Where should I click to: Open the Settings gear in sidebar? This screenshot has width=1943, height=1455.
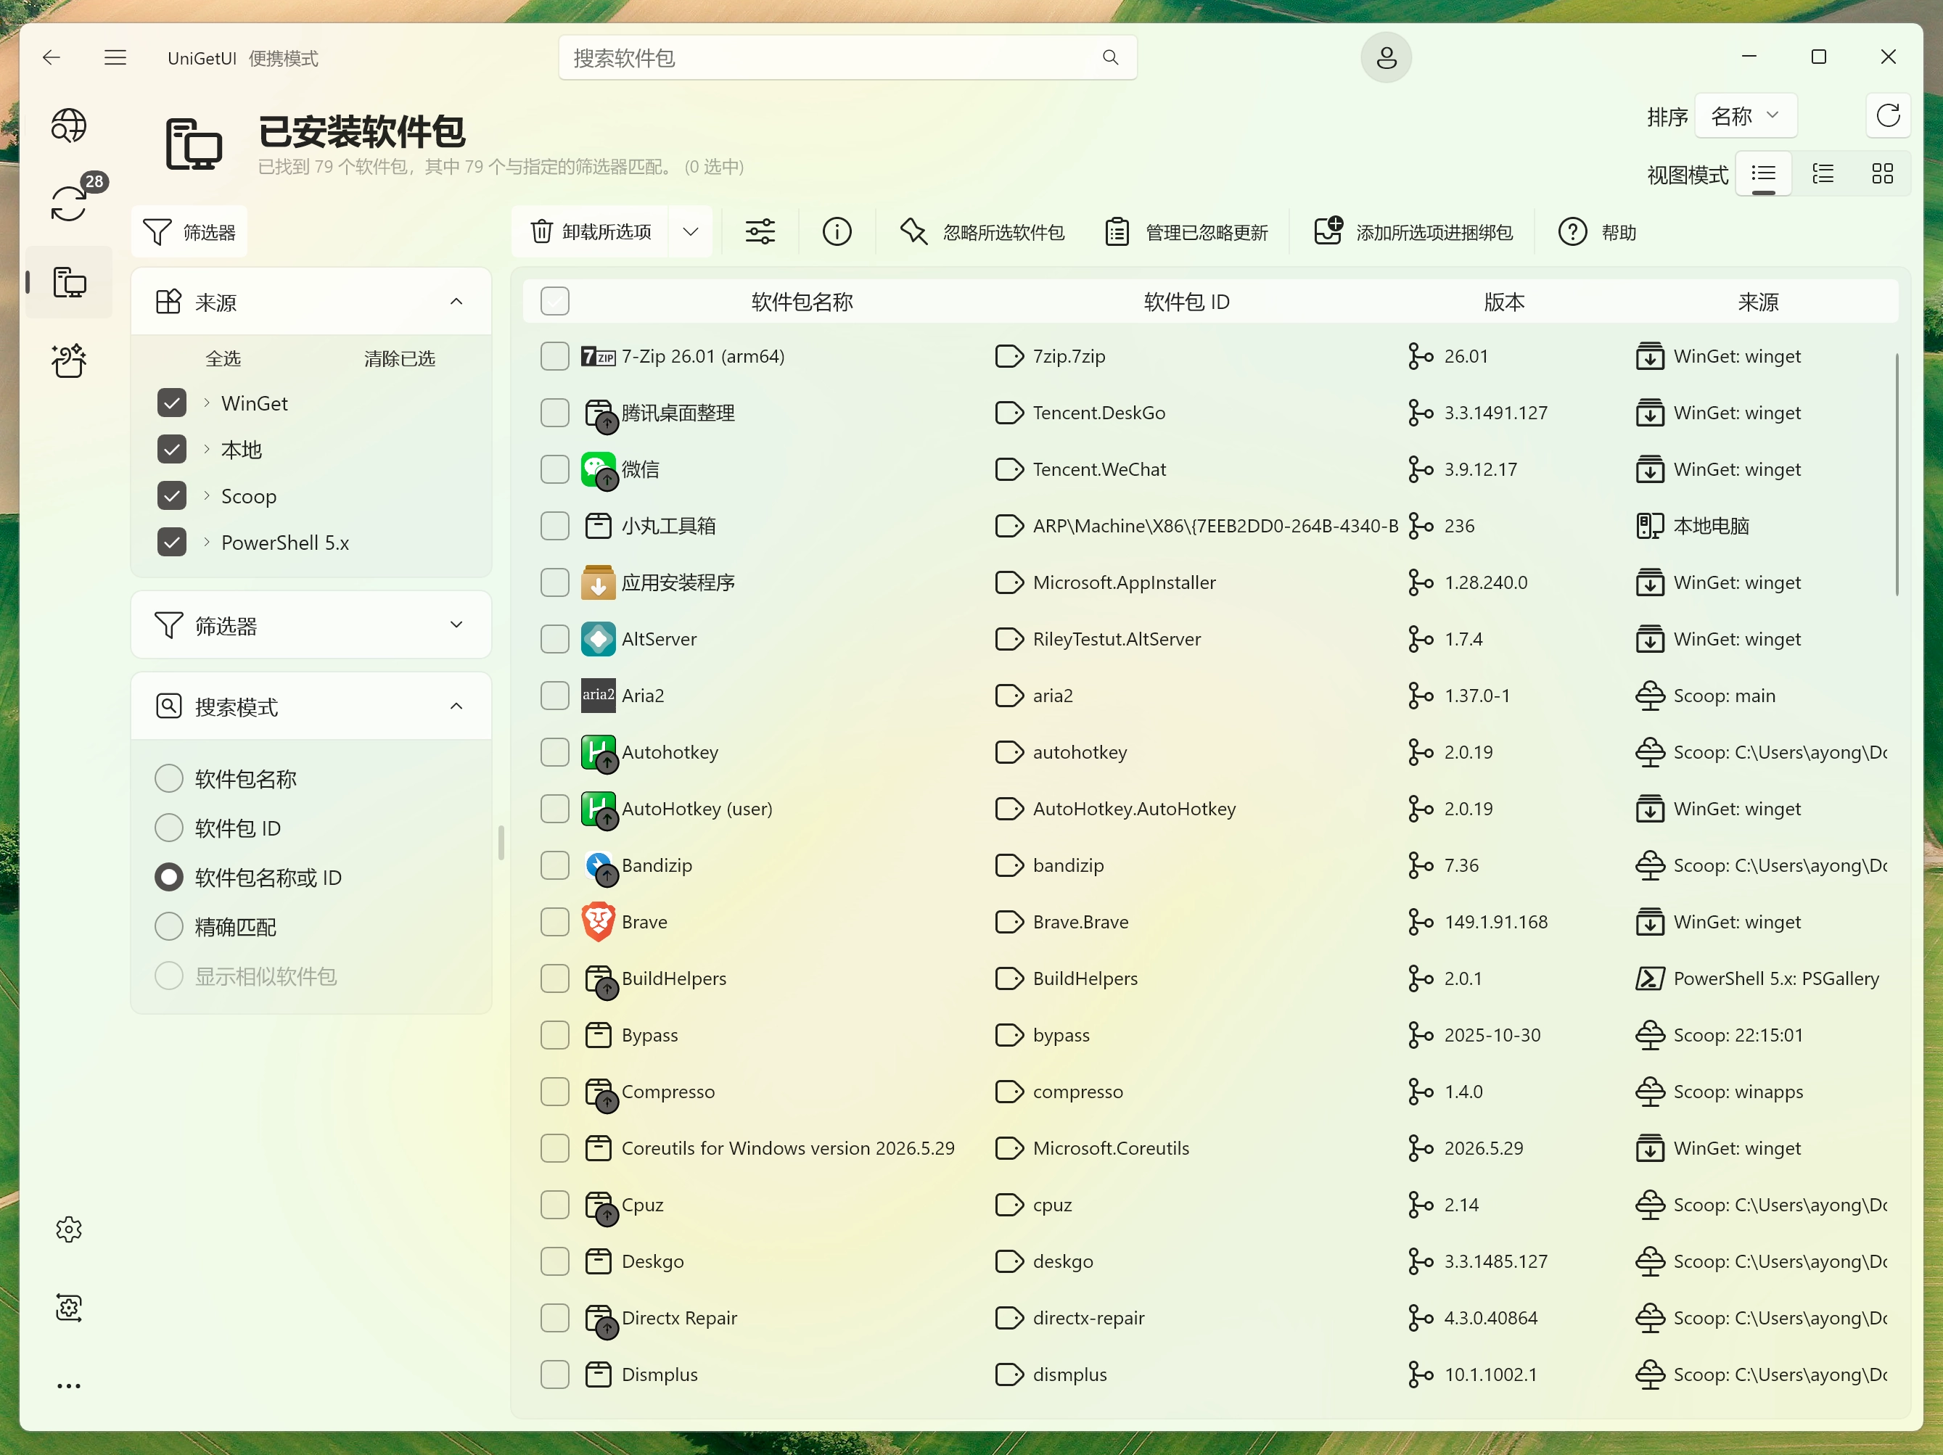68,1229
